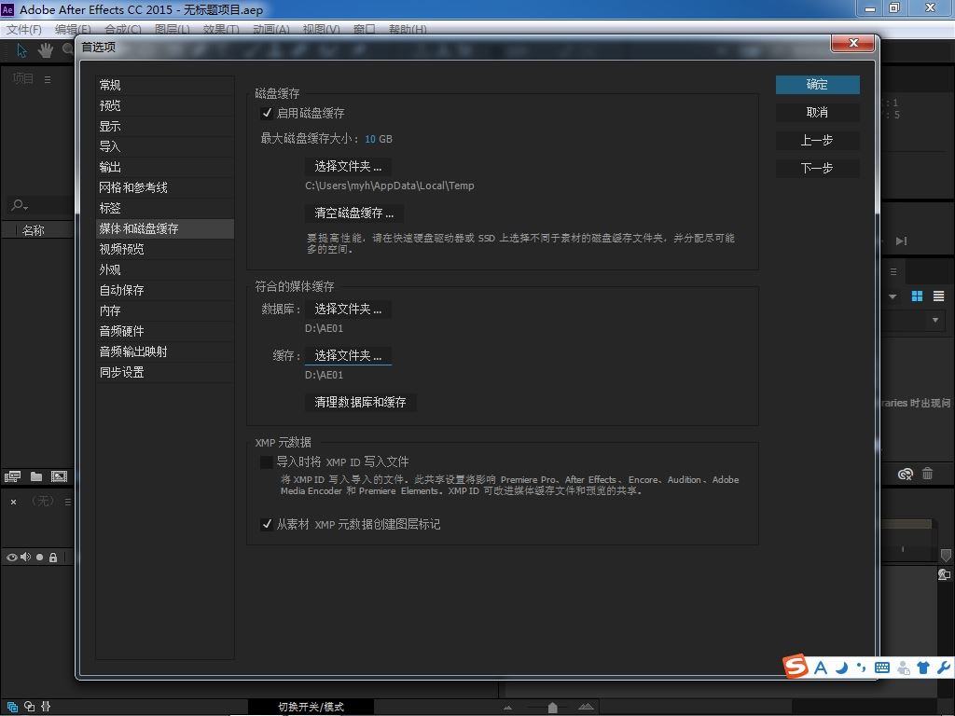This screenshot has height=716, width=955.
Task: Open the 帮助(H) menu
Action: pos(408,29)
